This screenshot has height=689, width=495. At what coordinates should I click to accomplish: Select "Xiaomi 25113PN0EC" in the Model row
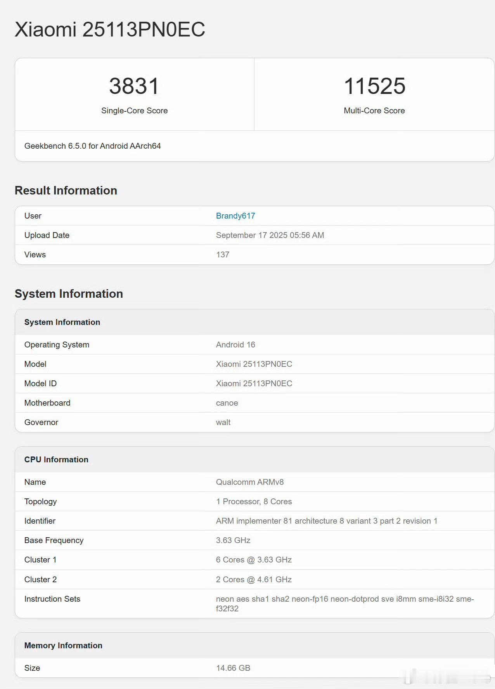(254, 364)
